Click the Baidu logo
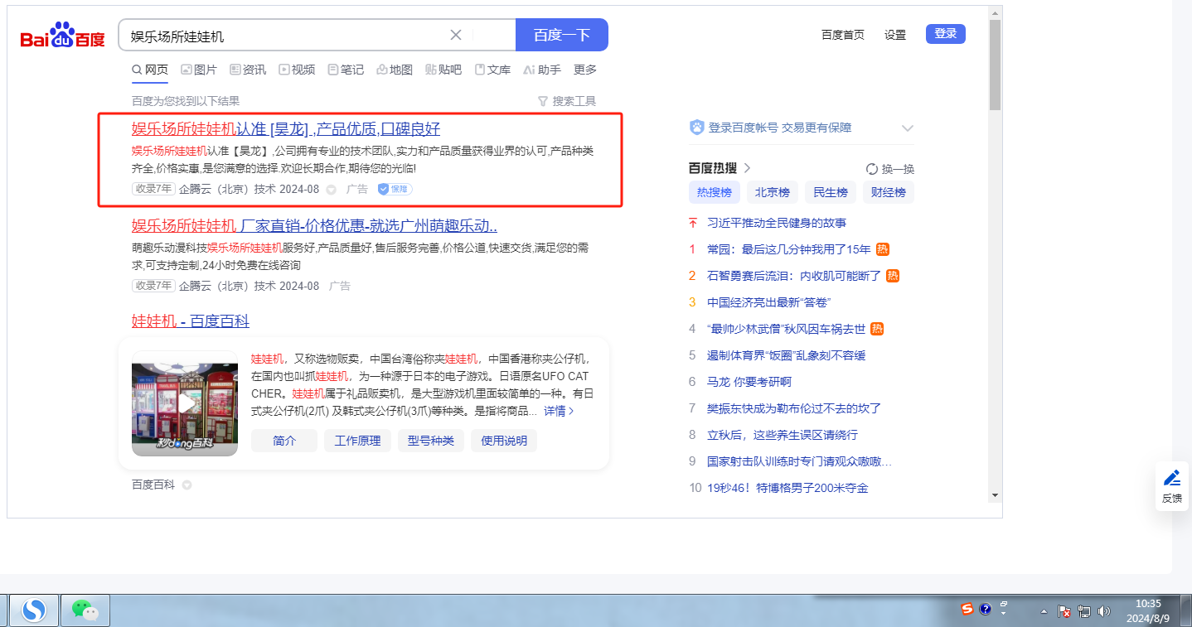Screen dimensions: 1192x627 pyautogui.click(x=62, y=37)
